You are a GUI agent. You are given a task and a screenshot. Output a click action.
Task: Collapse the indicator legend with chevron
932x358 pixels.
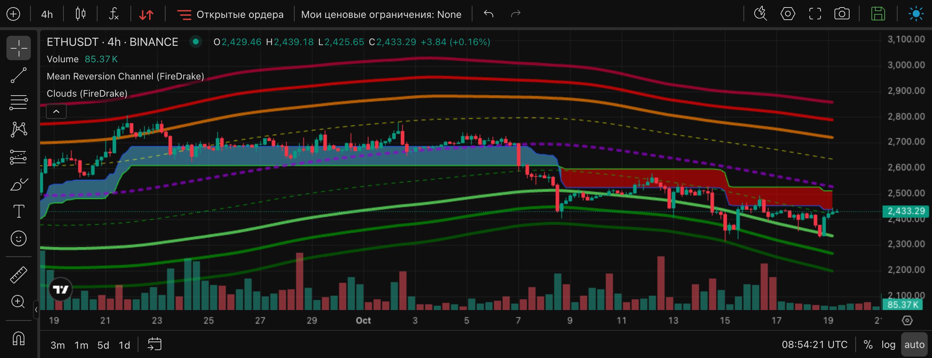(56, 111)
